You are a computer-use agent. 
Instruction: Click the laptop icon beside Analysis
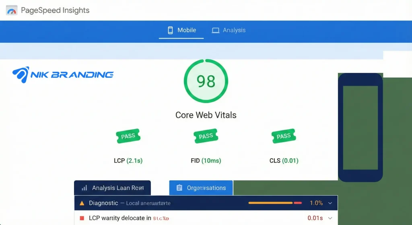(216, 31)
